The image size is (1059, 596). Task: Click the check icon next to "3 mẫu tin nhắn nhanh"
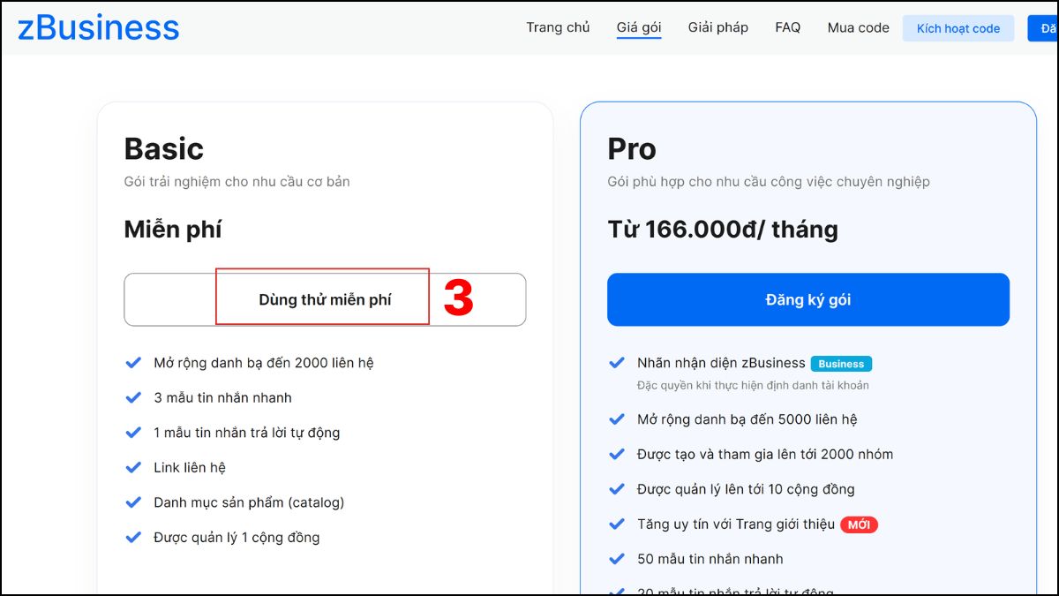tap(133, 397)
